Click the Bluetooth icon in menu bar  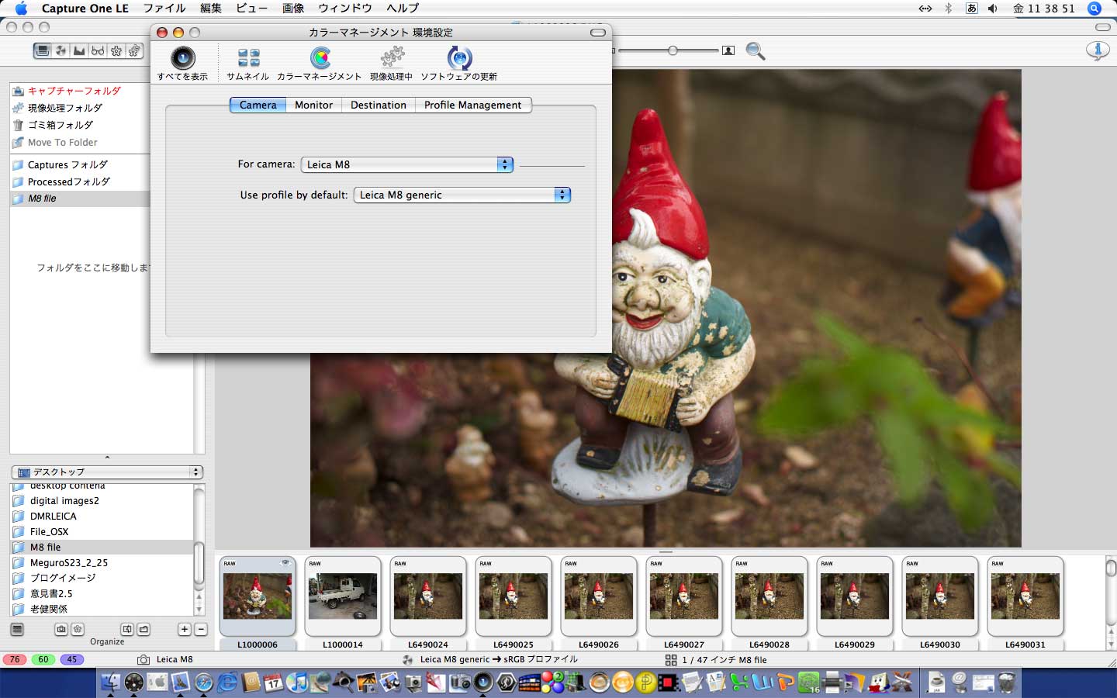(x=948, y=9)
